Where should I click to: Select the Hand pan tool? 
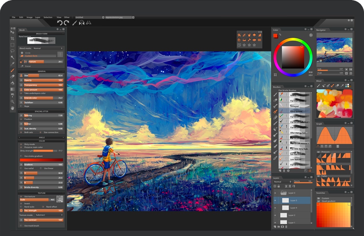(x=12, y=108)
